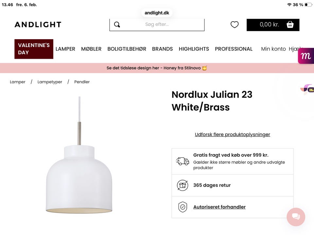
Task: Open the pink chat bubble
Action: click(x=296, y=217)
